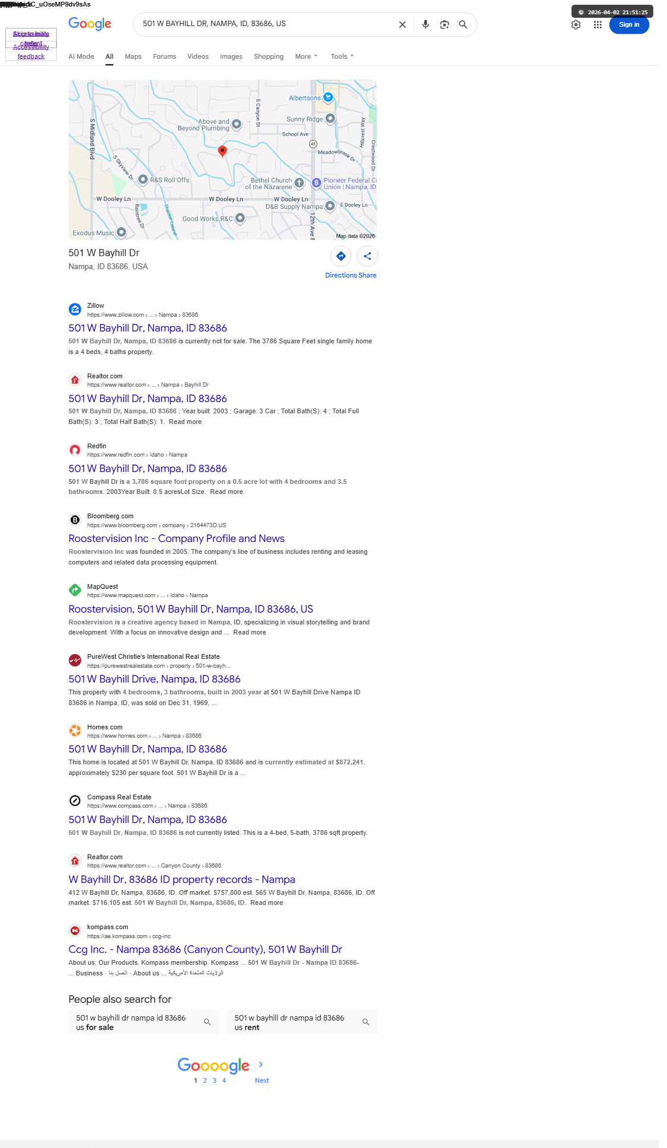
Task: Open the Tools dropdown
Action: tap(342, 57)
